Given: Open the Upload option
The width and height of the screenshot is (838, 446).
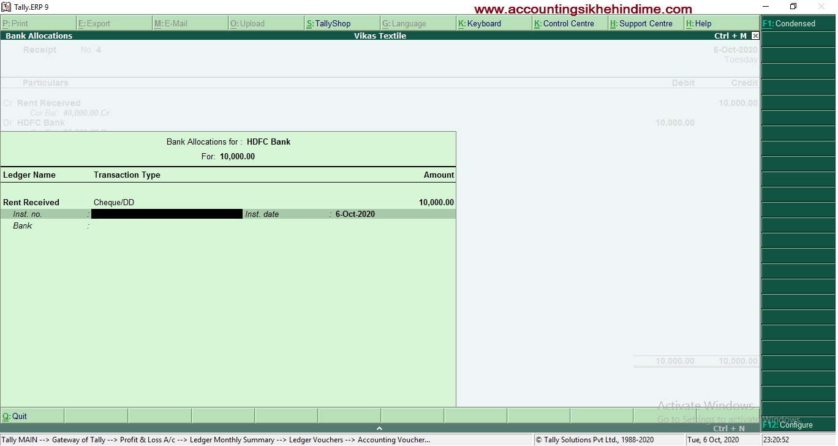Looking at the screenshot, I should [266, 23].
